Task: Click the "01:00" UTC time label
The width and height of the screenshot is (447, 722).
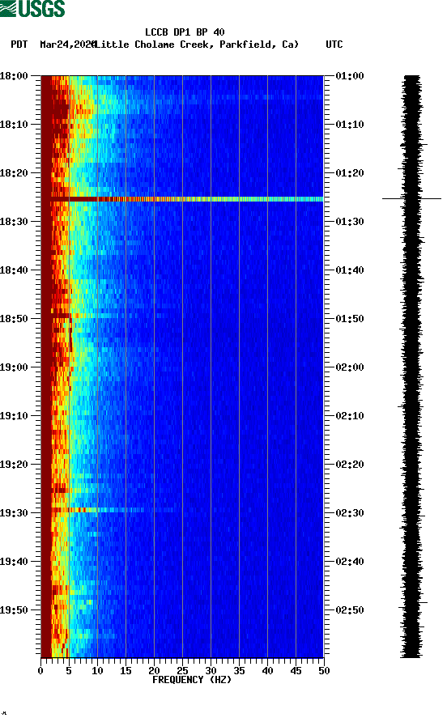Action: [x=350, y=75]
